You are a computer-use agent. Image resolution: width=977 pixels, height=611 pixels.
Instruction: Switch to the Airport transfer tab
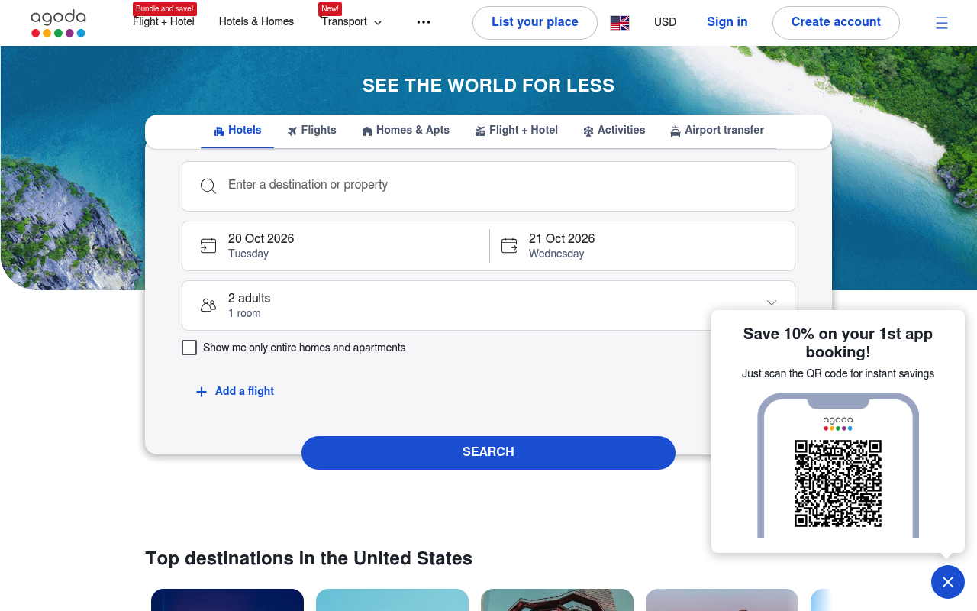coord(717,131)
